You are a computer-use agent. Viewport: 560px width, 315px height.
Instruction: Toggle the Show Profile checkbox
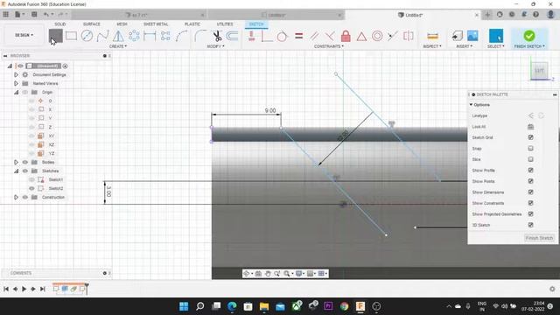(x=530, y=171)
